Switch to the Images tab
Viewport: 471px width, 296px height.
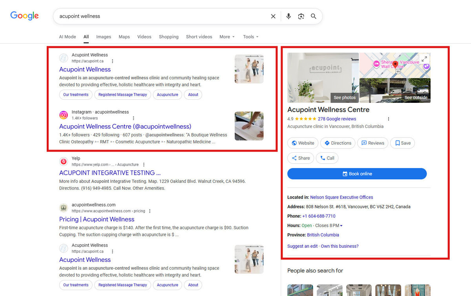[x=104, y=37]
